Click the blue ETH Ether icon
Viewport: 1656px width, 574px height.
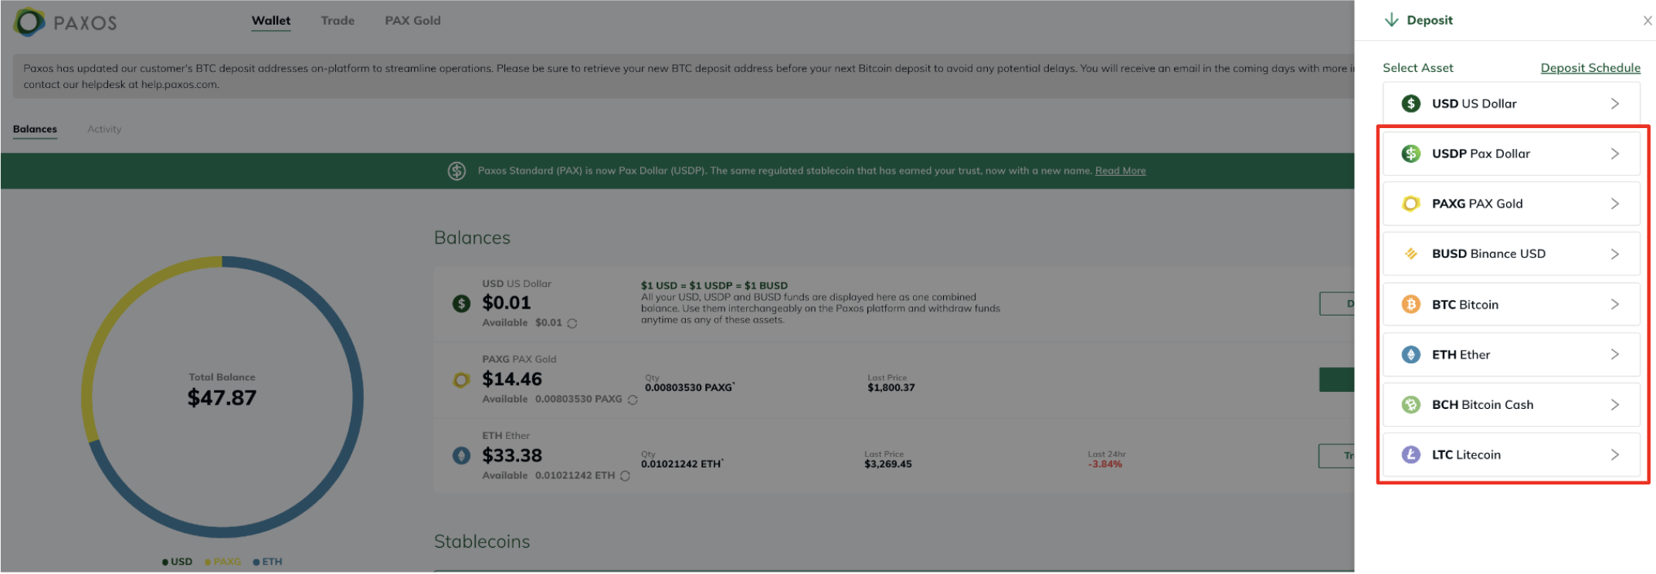click(1410, 355)
